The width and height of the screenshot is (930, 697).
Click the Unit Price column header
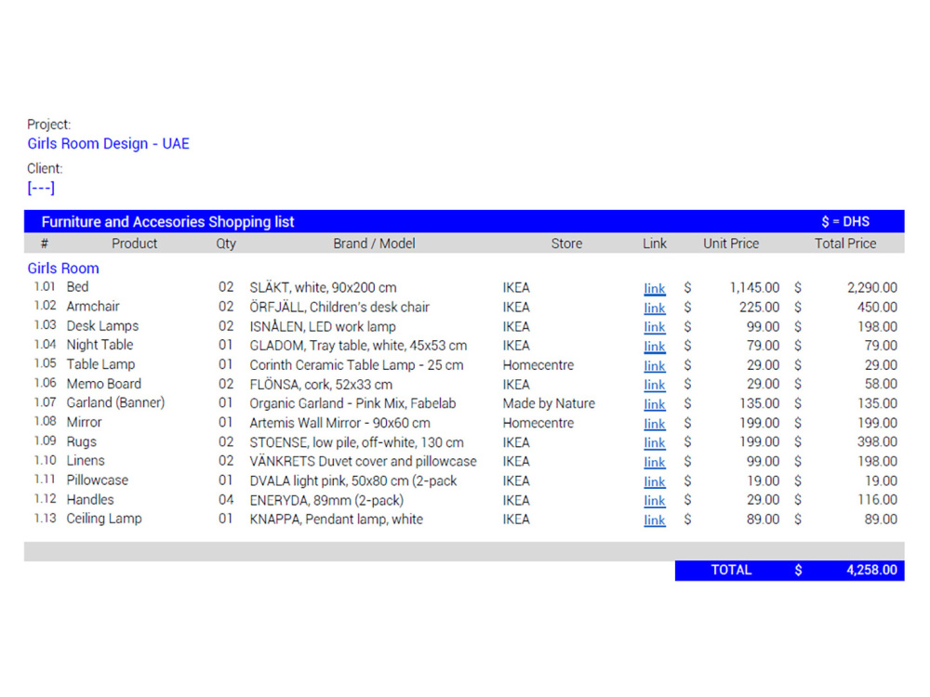click(x=731, y=243)
